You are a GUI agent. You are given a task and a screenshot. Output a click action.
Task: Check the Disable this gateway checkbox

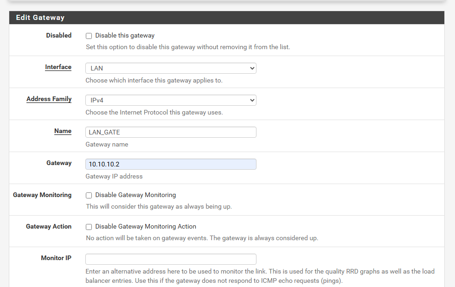pos(89,35)
